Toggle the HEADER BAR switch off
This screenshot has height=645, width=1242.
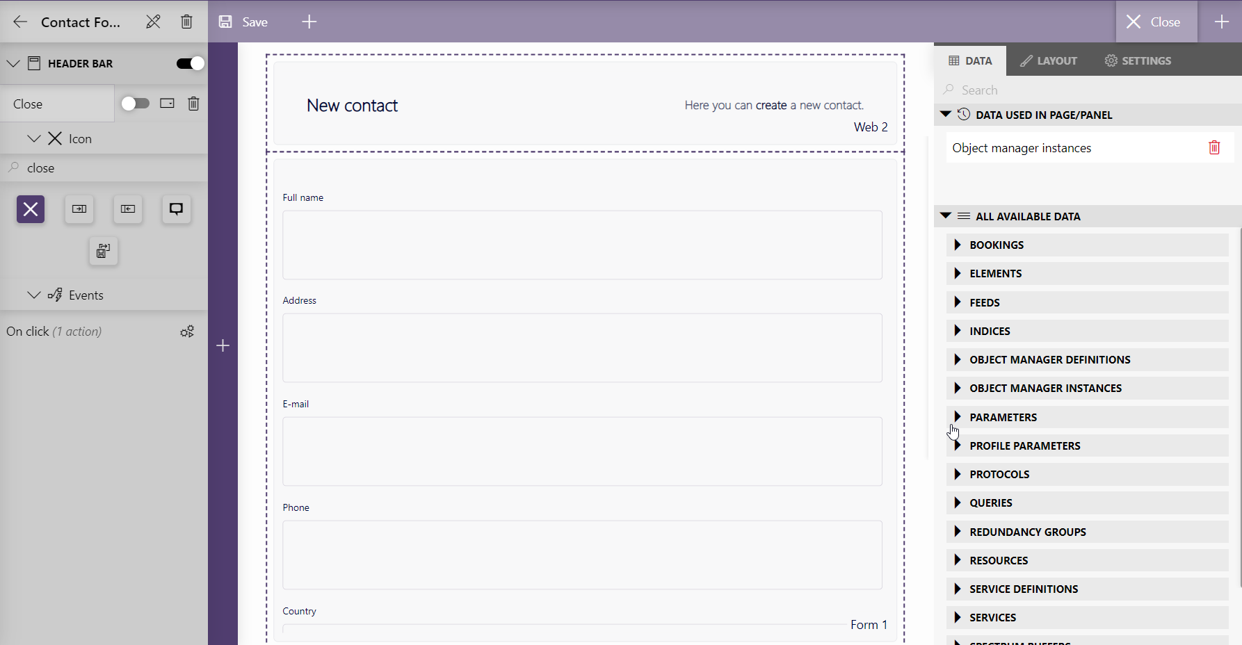[x=188, y=63]
